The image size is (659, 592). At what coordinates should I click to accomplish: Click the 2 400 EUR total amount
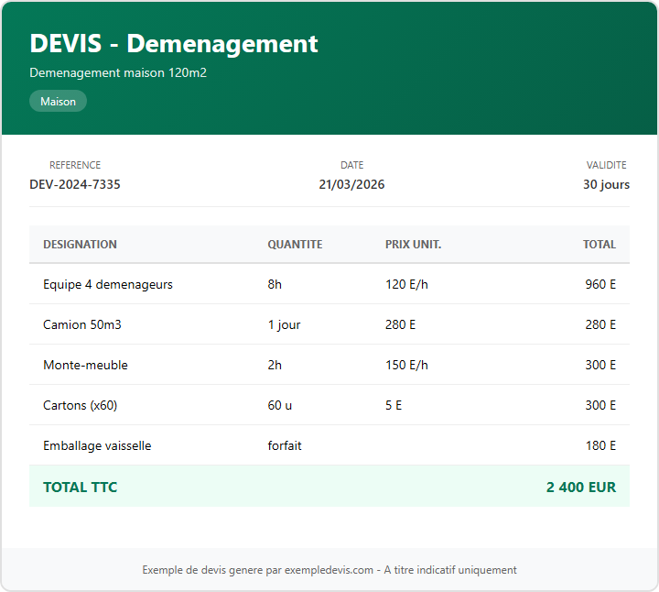pos(580,488)
